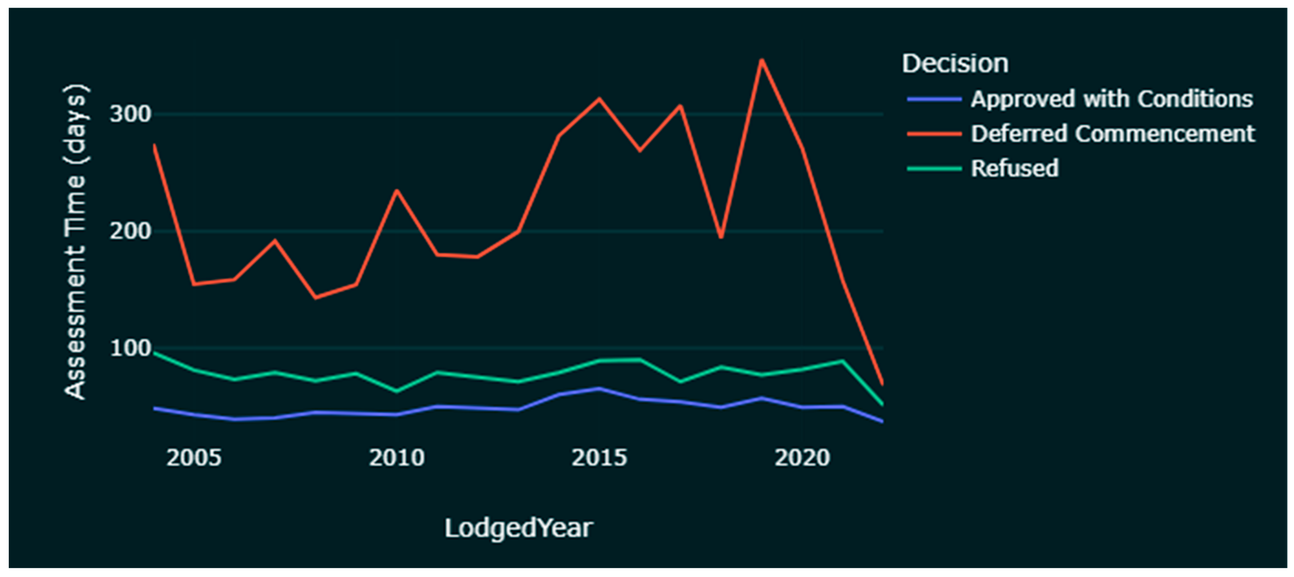Click the highest peak of the red line
Screen dimensions: 1294x577
pos(761,60)
